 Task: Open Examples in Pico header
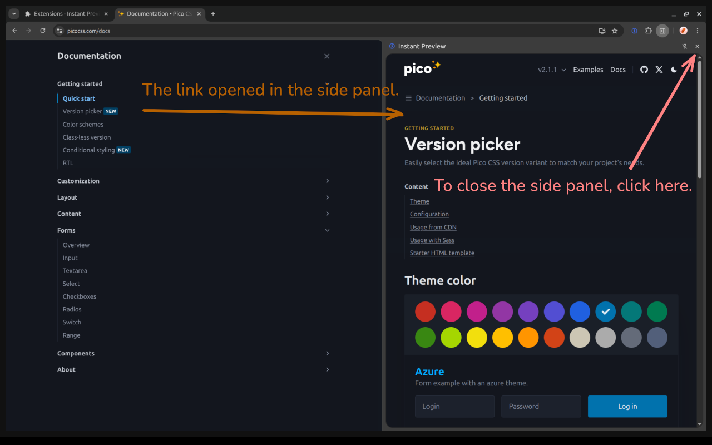(588, 70)
